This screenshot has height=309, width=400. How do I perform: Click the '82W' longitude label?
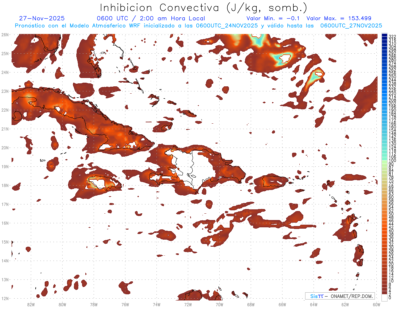(x=31, y=304)
